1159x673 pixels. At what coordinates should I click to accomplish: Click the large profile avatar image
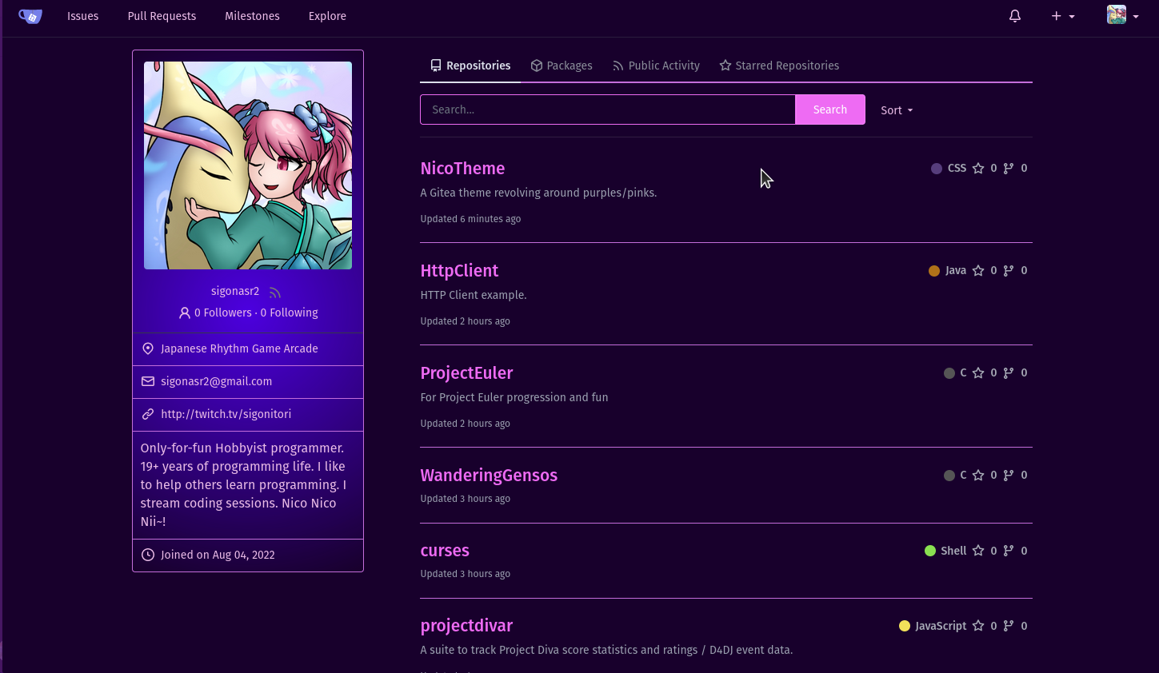(248, 165)
